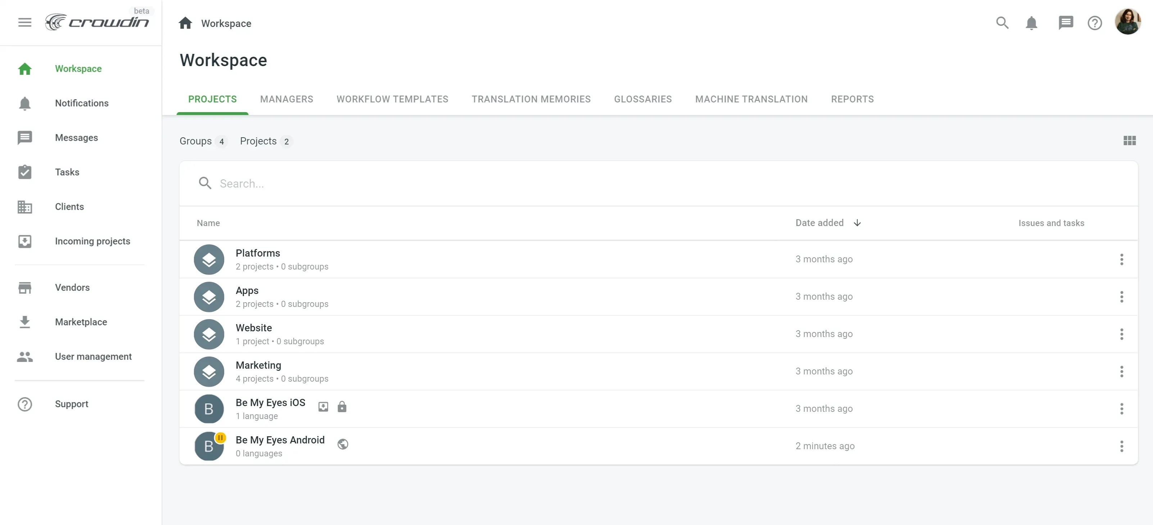Viewport: 1153px width, 525px height.
Task: Open the Glossaries tab
Action: pyautogui.click(x=642, y=99)
